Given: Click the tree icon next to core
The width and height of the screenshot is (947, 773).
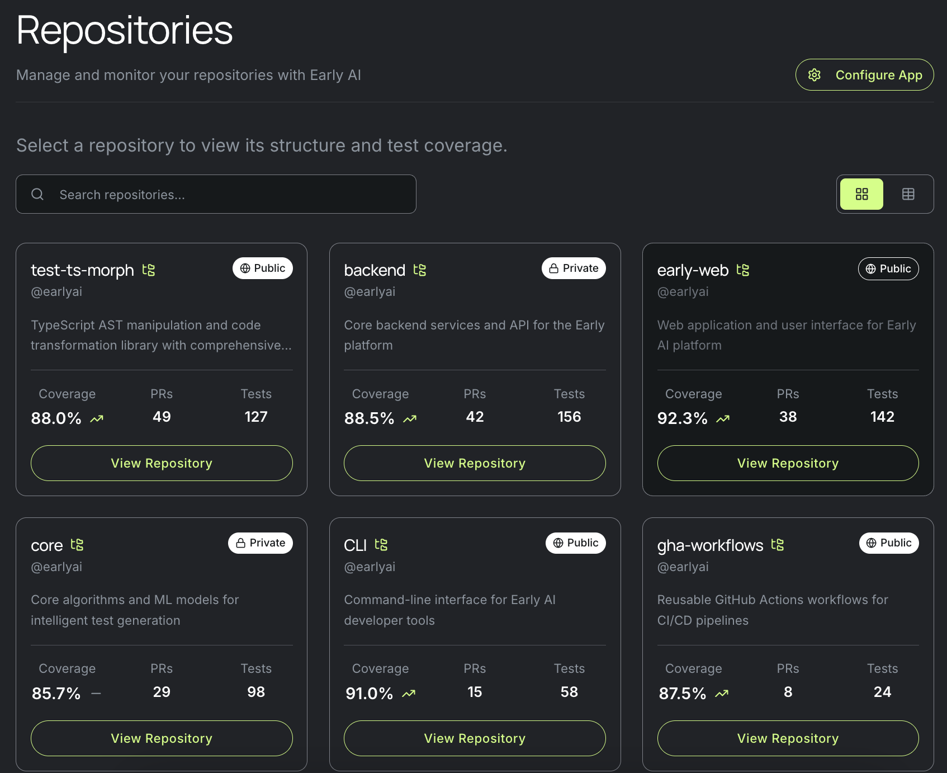Looking at the screenshot, I should tap(77, 545).
